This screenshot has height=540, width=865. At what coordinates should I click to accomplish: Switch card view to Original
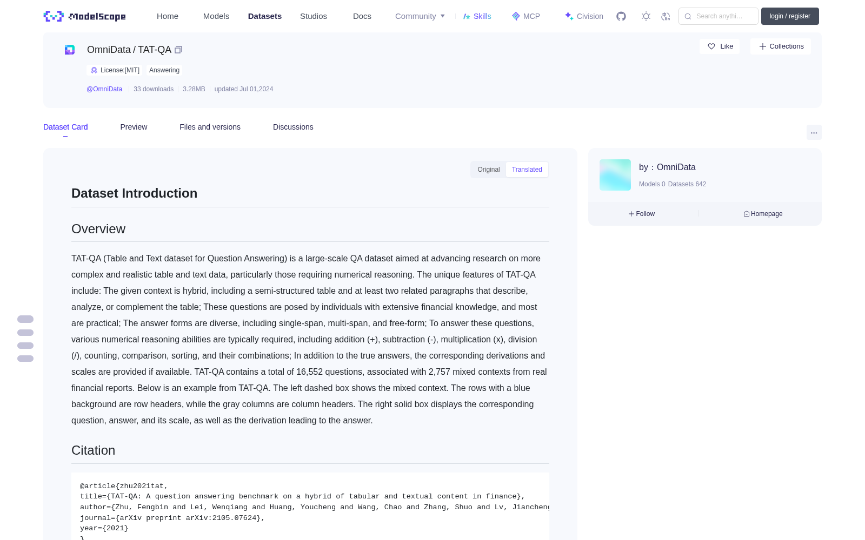click(x=489, y=170)
